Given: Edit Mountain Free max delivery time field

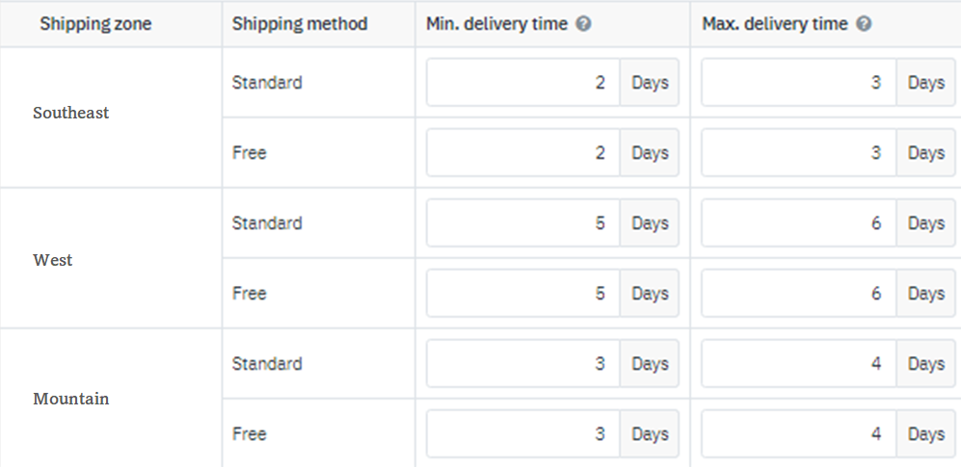Looking at the screenshot, I should click(x=799, y=434).
